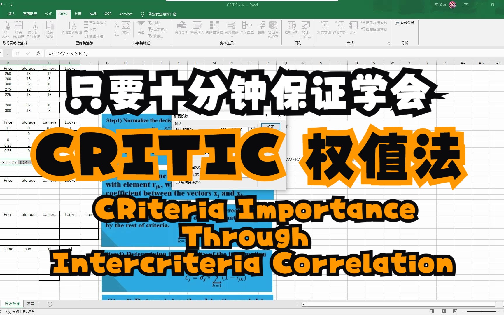Open the 資料分析 analysis button

click(405, 23)
